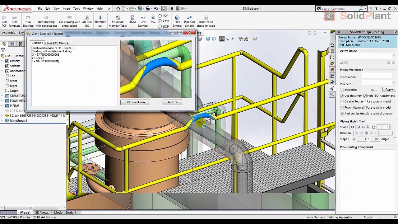Collapse the SolidPlant Pipe Routing panel chevron
Screen dimensions: 398x224
click(x=339, y=32)
